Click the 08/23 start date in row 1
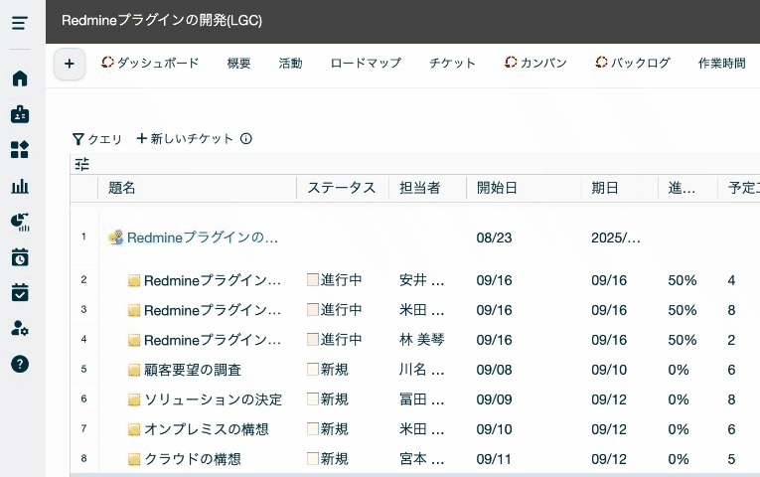 tap(494, 238)
